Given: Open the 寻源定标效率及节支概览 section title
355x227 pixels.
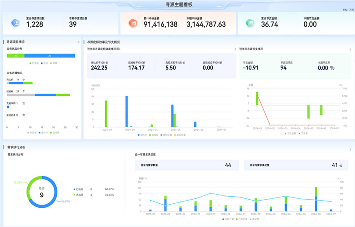Looking at the screenshot, I should 103,42.
